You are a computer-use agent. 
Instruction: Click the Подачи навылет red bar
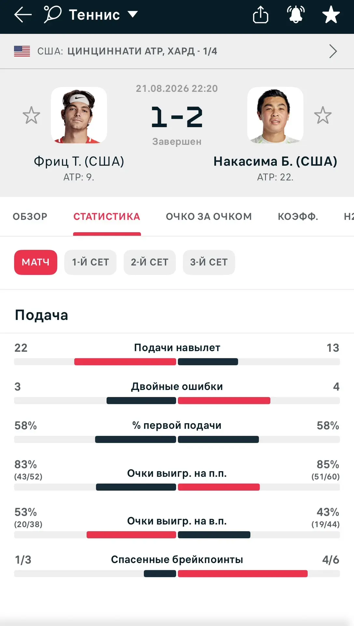[x=125, y=362]
